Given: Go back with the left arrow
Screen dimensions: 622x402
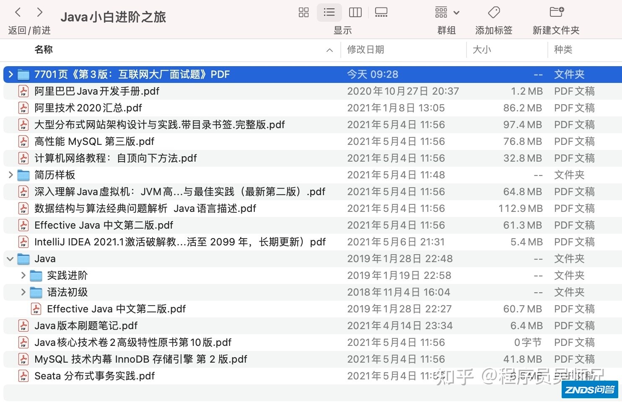Looking at the screenshot, I should pos(18,13).
